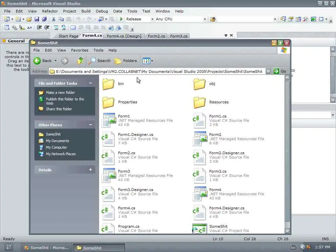Image resolution: width=336 pixels, height=252 pixels.
Task: Select the bin folder
Action: click(x=113, y=84)
